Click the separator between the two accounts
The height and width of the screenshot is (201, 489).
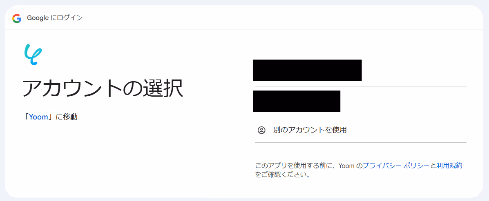[360, 86]
